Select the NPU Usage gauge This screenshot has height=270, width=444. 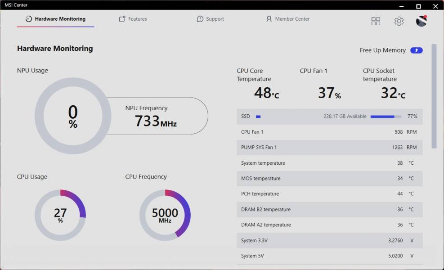[73, 116]
